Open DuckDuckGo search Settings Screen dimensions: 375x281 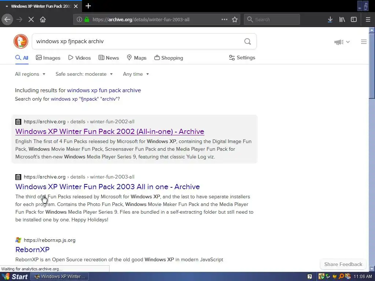click(242, 57)
